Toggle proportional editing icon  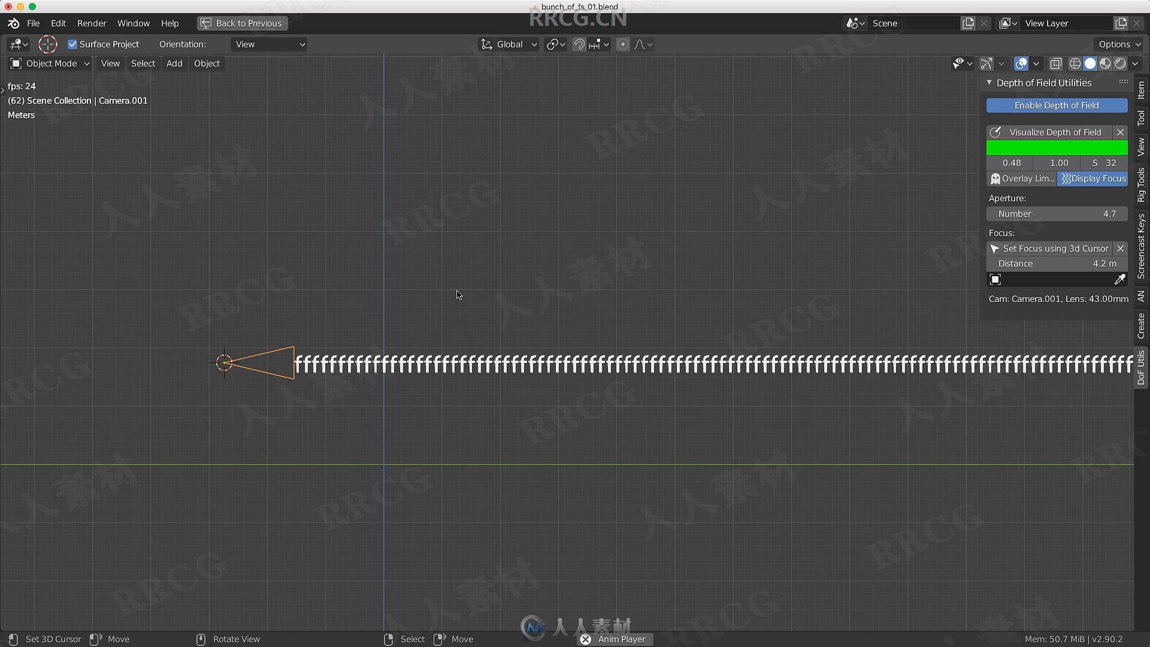pyautogui.click(x=623, y=44)
